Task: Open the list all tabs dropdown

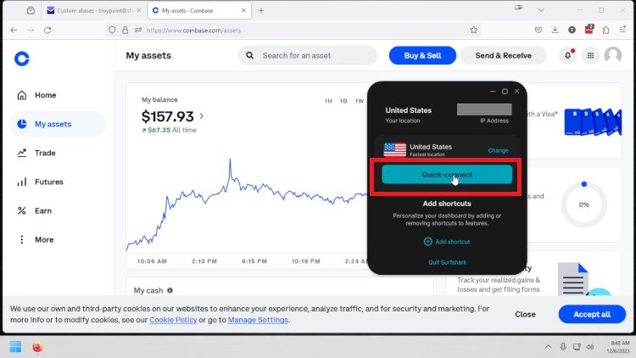Action: 541,10
